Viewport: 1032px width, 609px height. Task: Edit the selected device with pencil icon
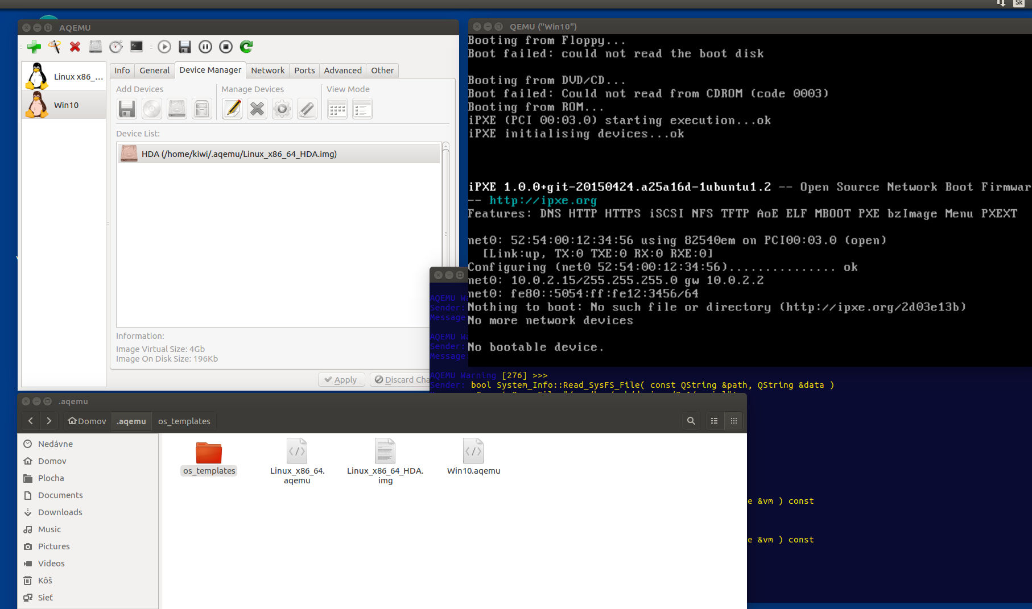pos(232,109)
